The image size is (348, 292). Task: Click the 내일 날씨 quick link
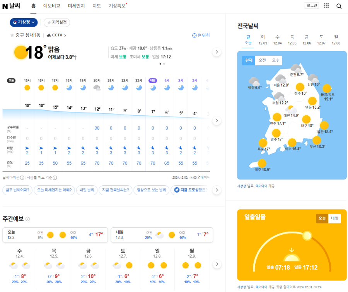(x=87, y=190)
